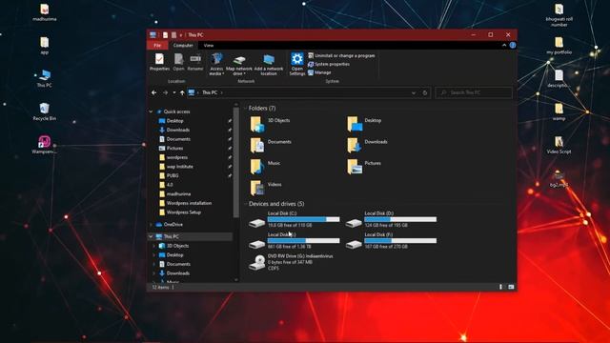Screen dimensions: 610x343
Task: Open System properties
Action: 329,64
